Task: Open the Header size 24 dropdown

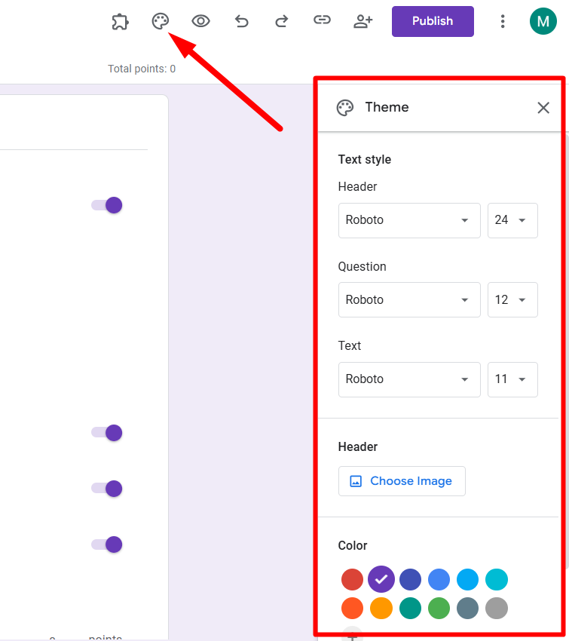Action: (x=512, y=220)
